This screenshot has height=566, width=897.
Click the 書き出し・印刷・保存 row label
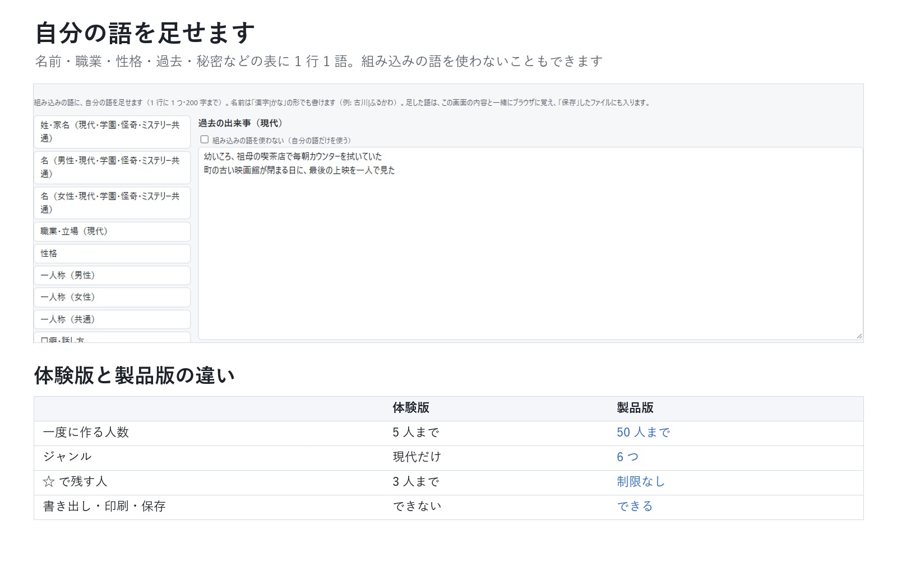click(x=104, y=507)
